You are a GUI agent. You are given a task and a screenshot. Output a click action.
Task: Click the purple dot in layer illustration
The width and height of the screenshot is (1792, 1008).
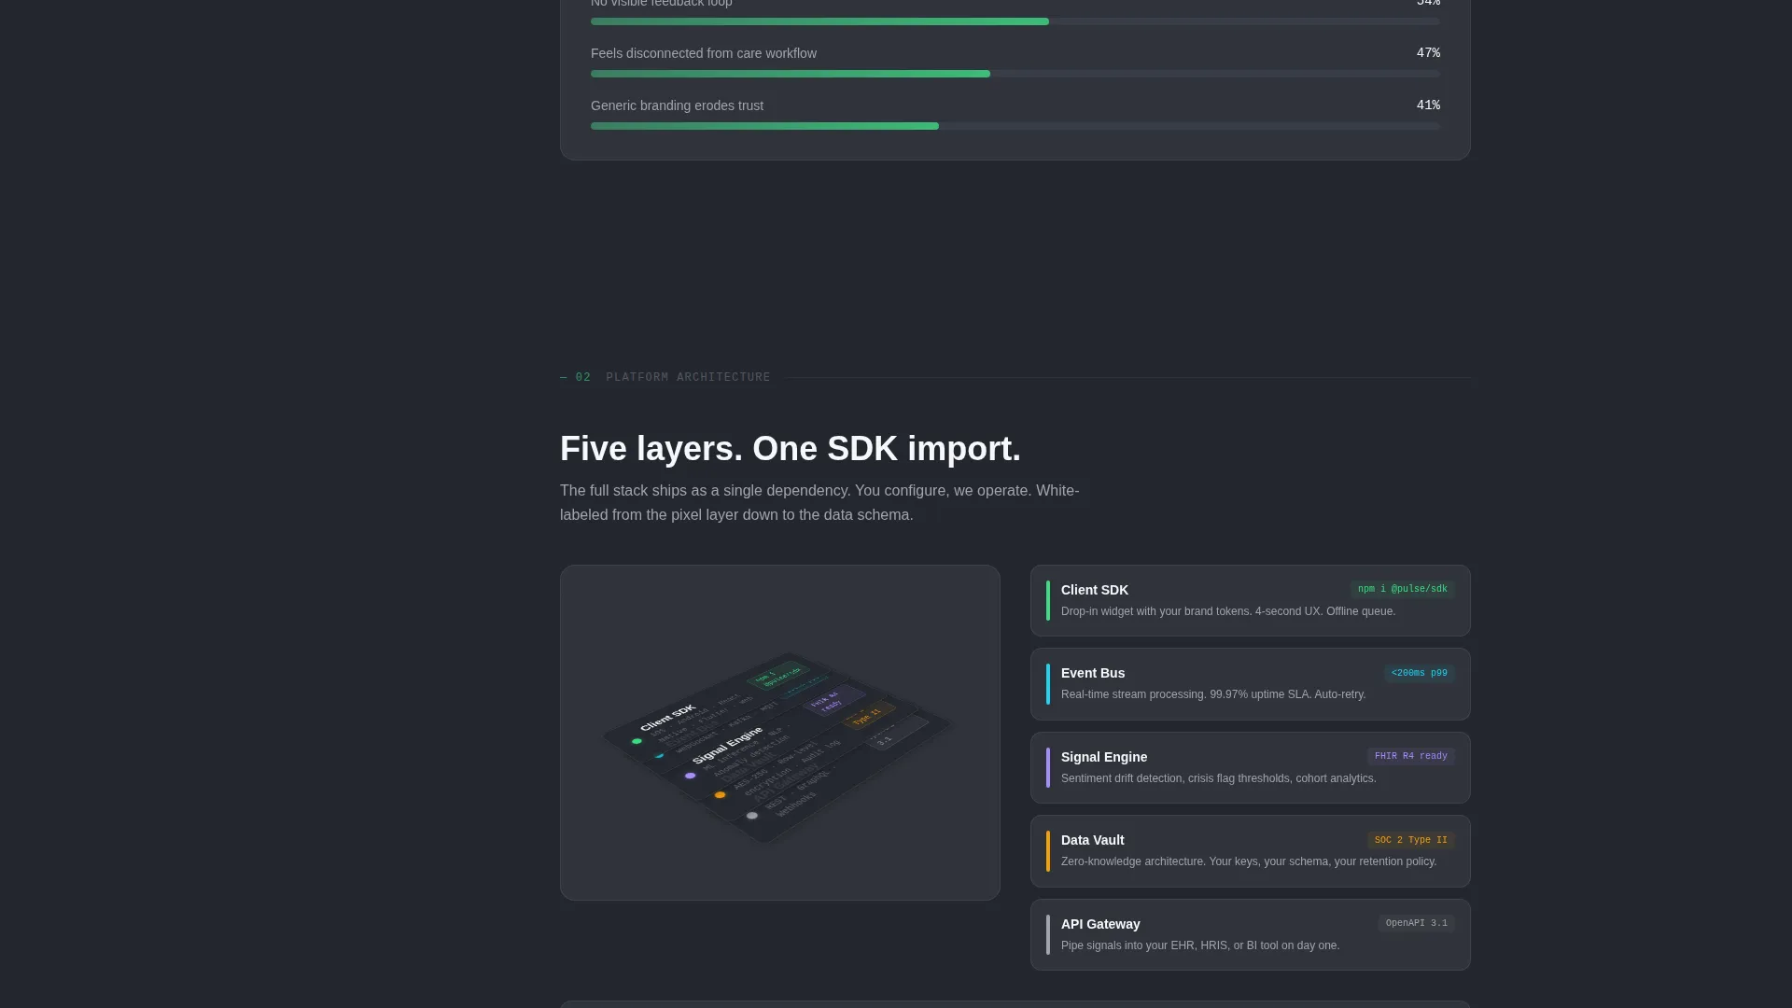pyautogui.click(x=690, y=776)
